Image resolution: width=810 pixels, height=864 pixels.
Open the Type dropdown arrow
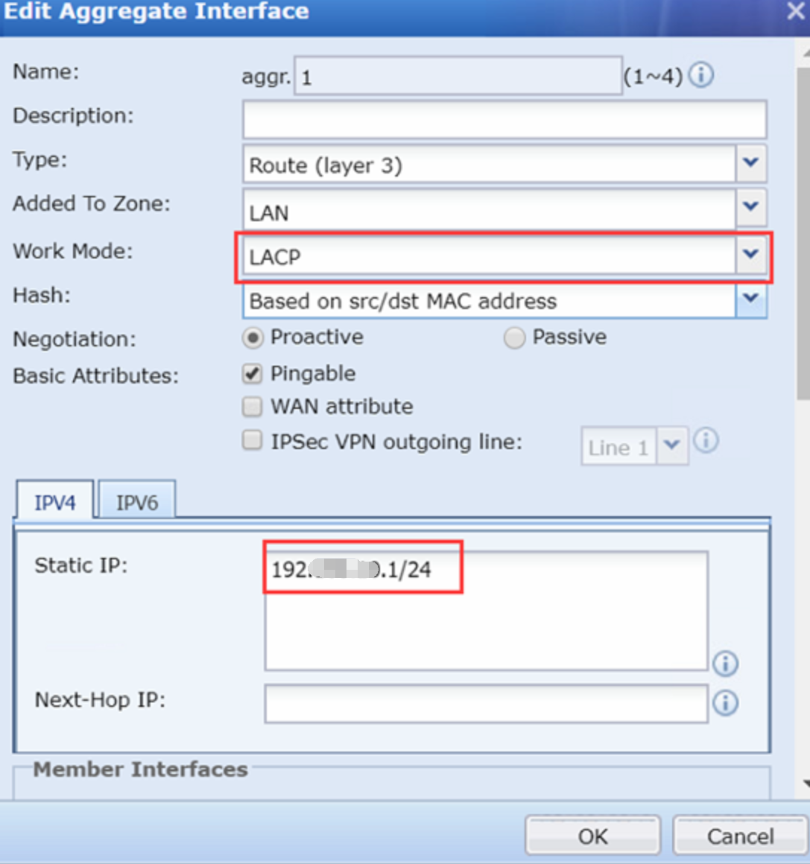750,162
